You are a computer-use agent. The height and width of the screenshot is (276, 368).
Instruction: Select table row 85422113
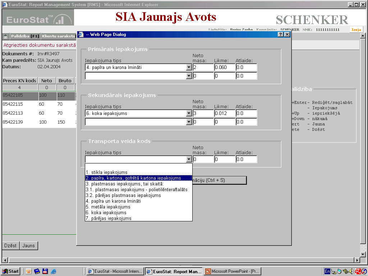[39, 113]
